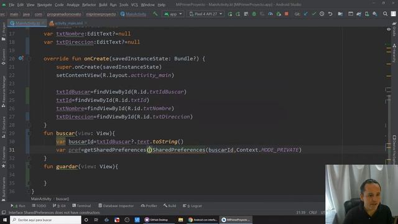
Task: Click the Git update project arrow icon
Action: (306, 14)
